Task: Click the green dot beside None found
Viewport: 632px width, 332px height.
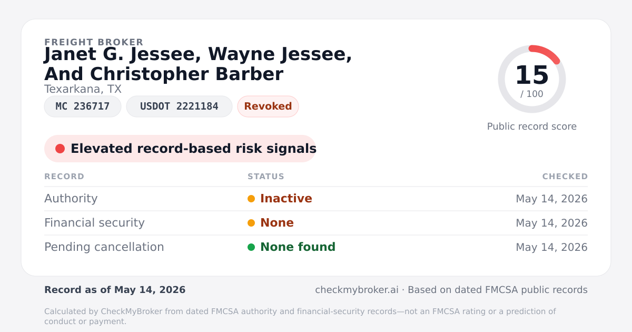Action: point(251,247)
